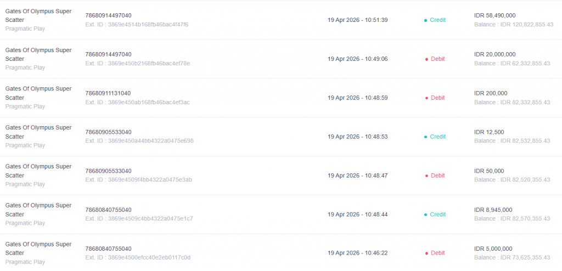Image resolution: width=562 pixels, height=271 pixels.
Task: Select the timestamp 19 Apr 2026 - 10:48:53
Action: (357, 137)
